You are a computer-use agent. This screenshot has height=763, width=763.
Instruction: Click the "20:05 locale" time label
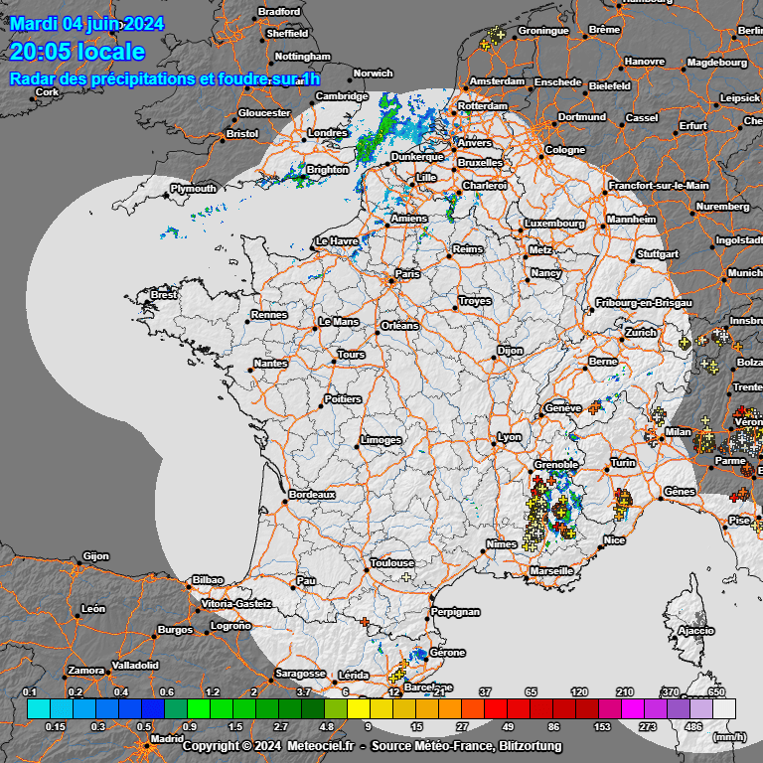coord(77,52)
